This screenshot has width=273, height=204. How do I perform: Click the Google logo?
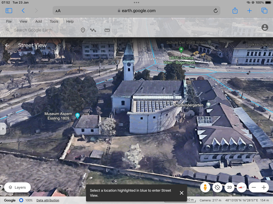pyautogui.click(x=10, y=200)
